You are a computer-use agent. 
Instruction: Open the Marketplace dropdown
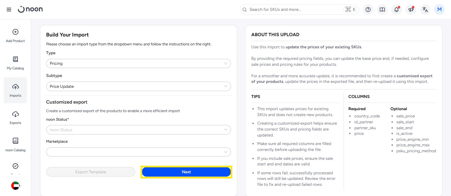138,152
